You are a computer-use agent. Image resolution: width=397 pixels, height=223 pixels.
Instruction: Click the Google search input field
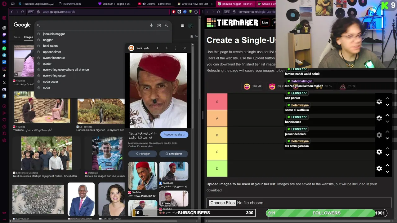93,25
